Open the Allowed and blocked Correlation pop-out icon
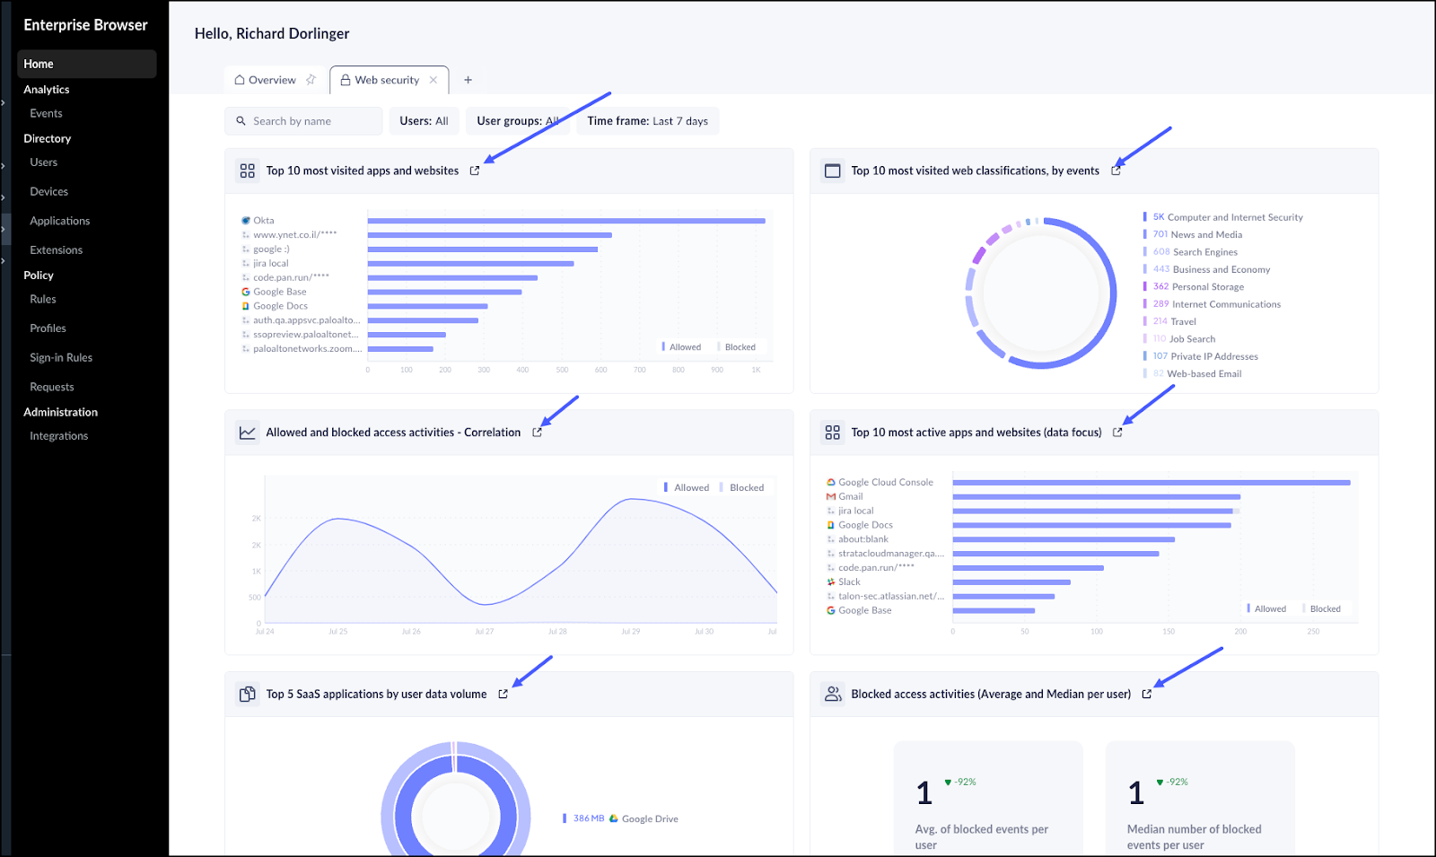This screenshot has width=1436, height=857. coord(537,433)
